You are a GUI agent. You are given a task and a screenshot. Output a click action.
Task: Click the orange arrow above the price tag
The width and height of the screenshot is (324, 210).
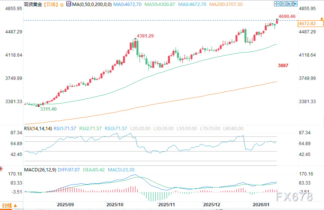tap(322, 19)
